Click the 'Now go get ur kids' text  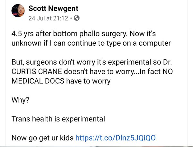42,138
